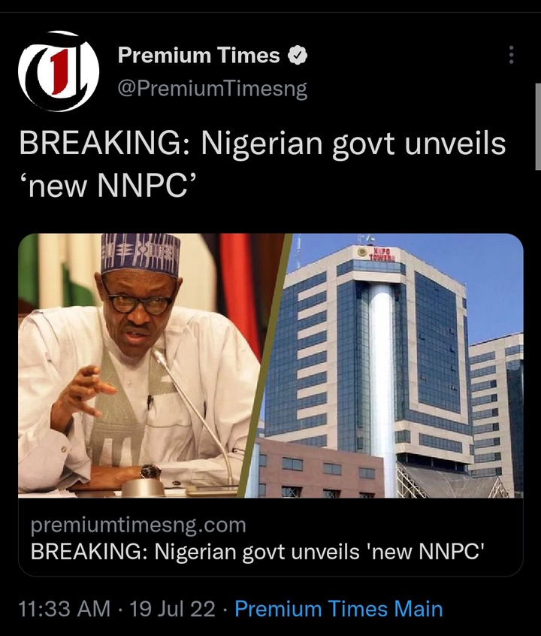The width and height of the screenshot is (541, 636).
Task: Click the 11:33 AM tweet timestamp
Action: [65, 609]
